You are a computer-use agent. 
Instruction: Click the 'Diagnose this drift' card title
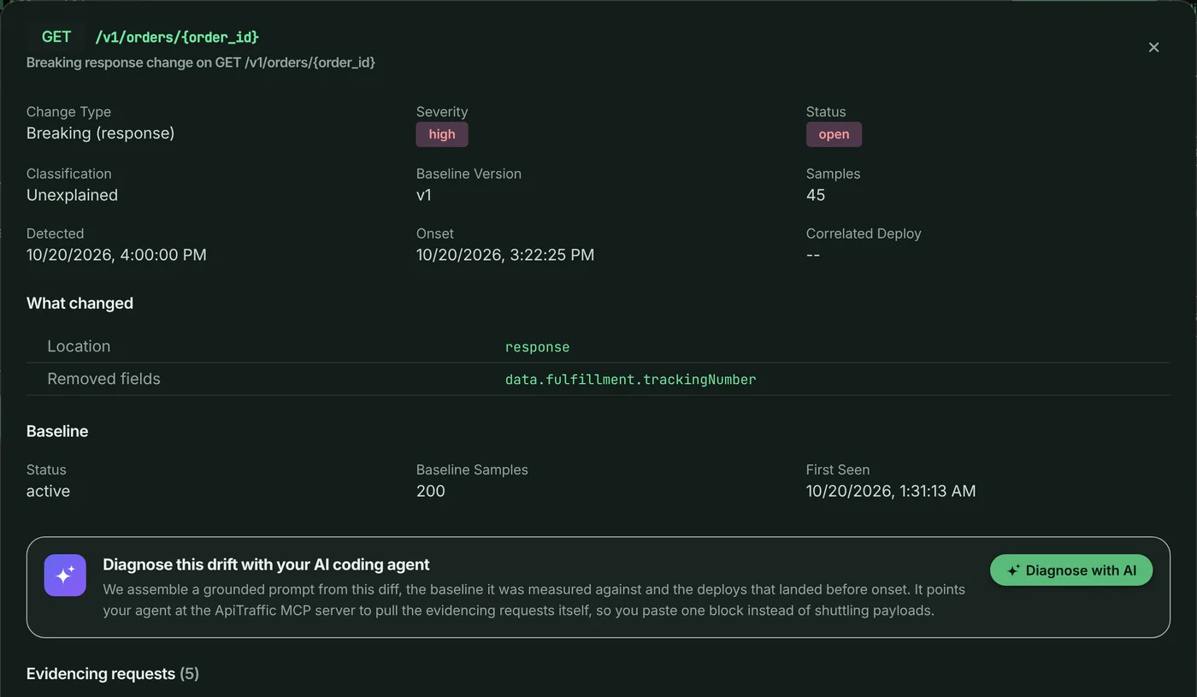[266, 564]
